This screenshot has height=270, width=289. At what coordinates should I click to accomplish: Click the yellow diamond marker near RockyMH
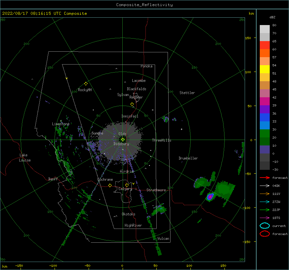click(86, 84)
